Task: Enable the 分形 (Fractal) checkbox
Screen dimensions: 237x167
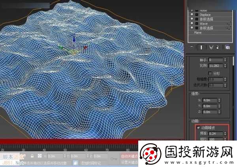Action: tap(210, 73)
